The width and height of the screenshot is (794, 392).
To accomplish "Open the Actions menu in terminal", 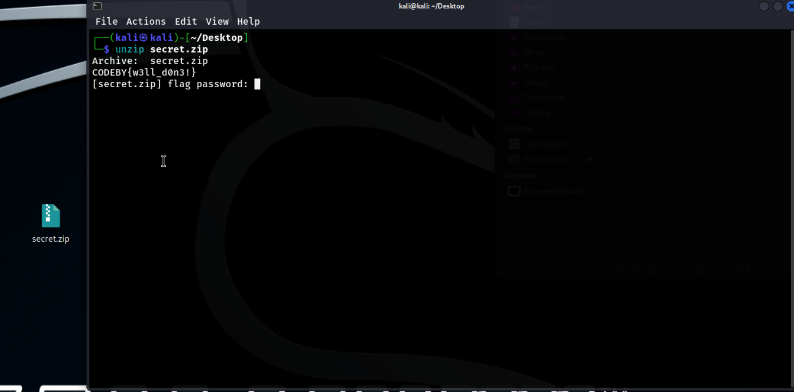I will [x=146, y=21].
